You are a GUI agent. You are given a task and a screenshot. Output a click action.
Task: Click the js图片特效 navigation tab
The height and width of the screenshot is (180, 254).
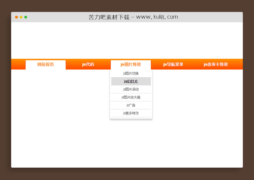pos(131,65)
